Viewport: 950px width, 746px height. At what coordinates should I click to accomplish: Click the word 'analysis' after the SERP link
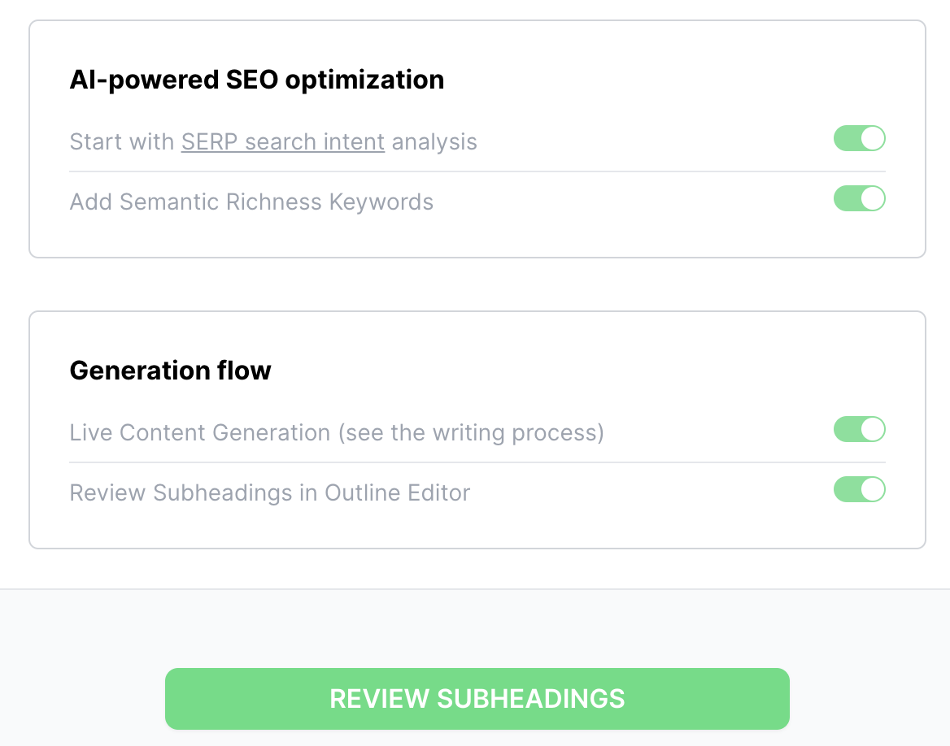coord(434,141)
